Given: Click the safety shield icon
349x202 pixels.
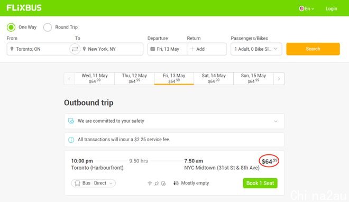Looking at the screenshot, I should 71,121.
